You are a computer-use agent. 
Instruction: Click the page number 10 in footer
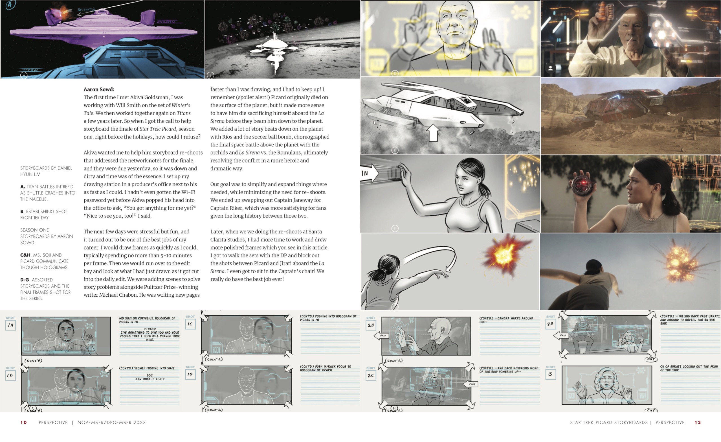coord(24,423)
